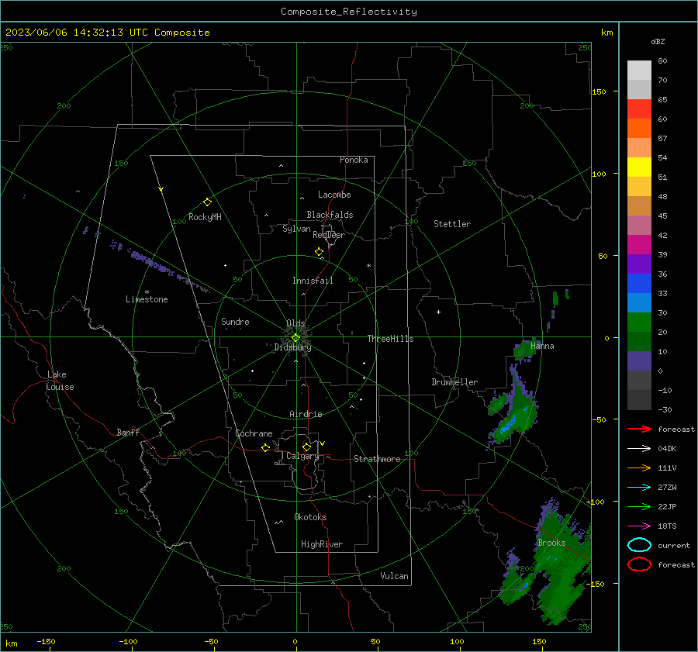Click the Vulcan label
The width and height of the screenshot is (698, 652).
pos(394,576)
